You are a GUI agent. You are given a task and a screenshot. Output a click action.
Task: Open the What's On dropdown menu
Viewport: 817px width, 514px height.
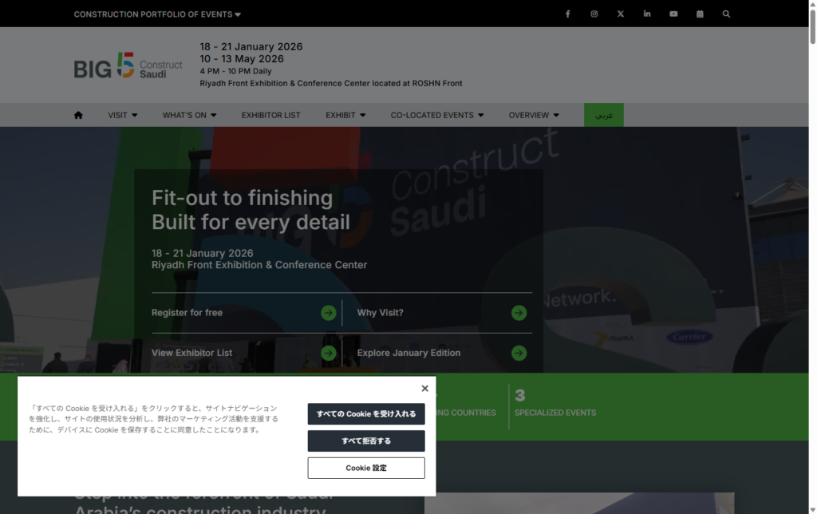tap(190, 115)
